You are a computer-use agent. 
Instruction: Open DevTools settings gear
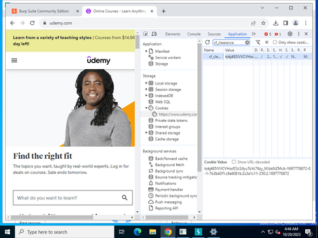290,34
